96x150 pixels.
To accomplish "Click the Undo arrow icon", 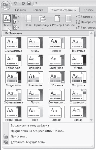I will [15, 3].
